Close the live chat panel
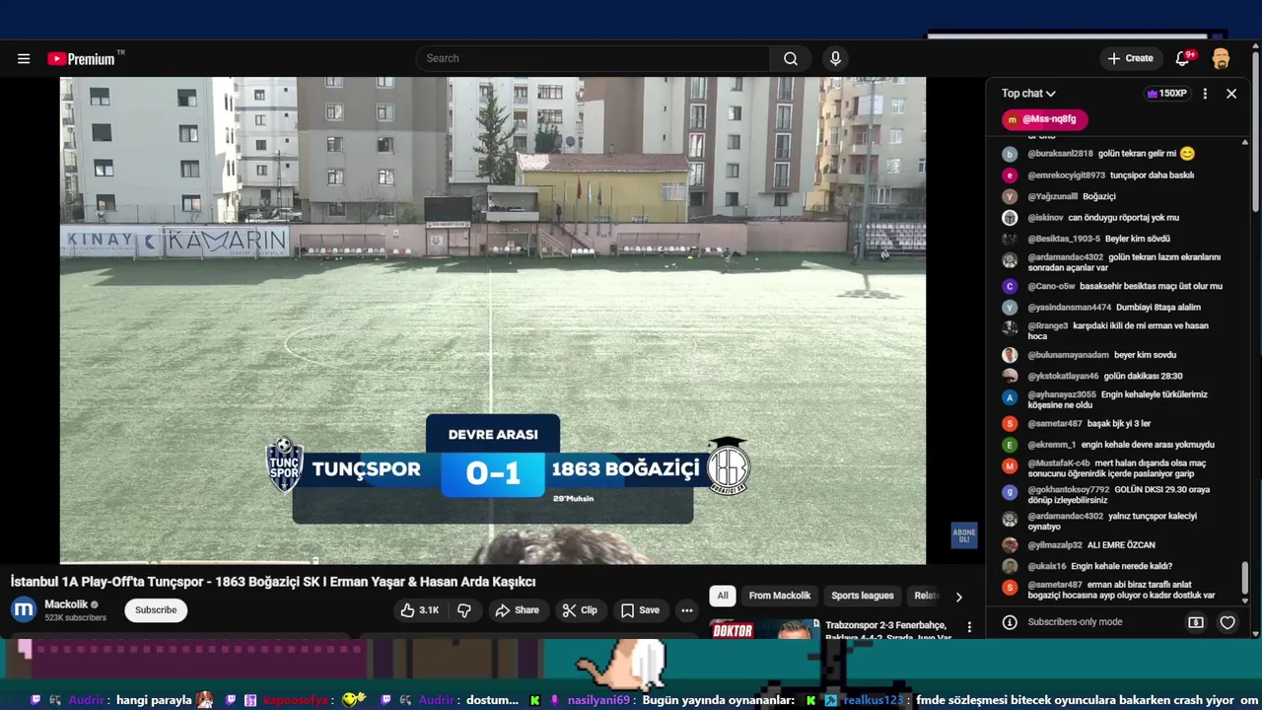This screenshot has width=1262, height=710. click(1231, 94)
